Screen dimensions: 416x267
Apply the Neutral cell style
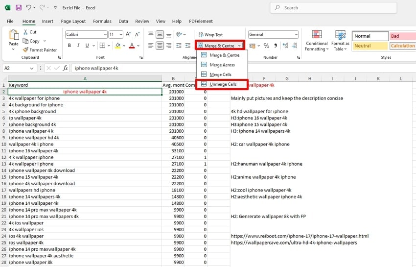pos(370,46)
